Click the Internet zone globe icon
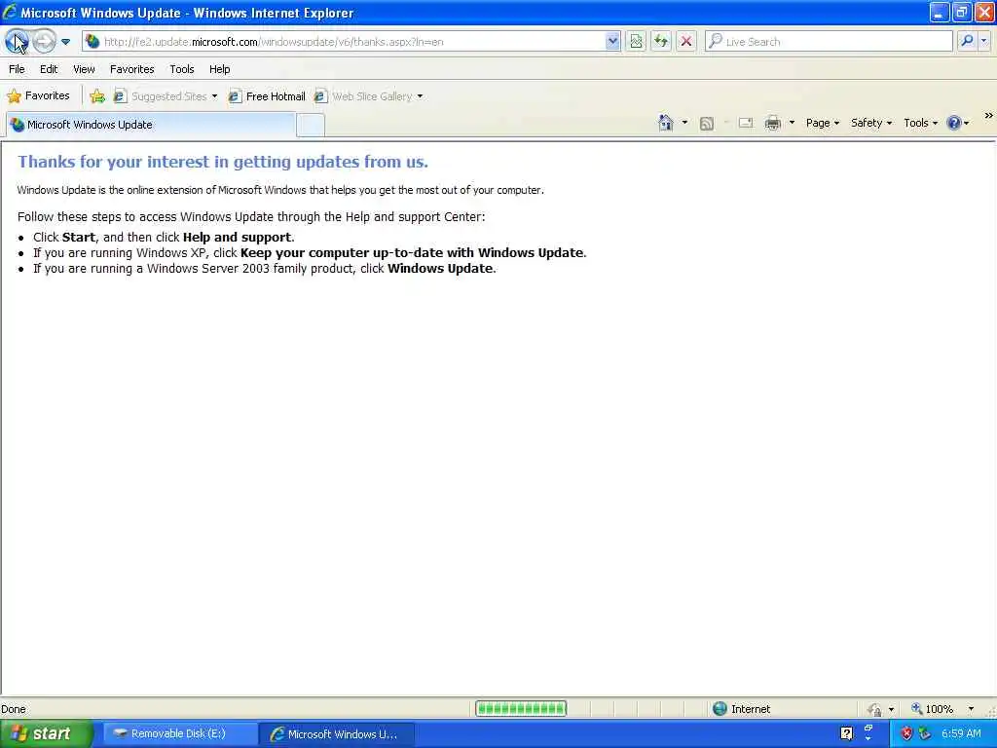997x748 pixels. (x=720, y=709)
